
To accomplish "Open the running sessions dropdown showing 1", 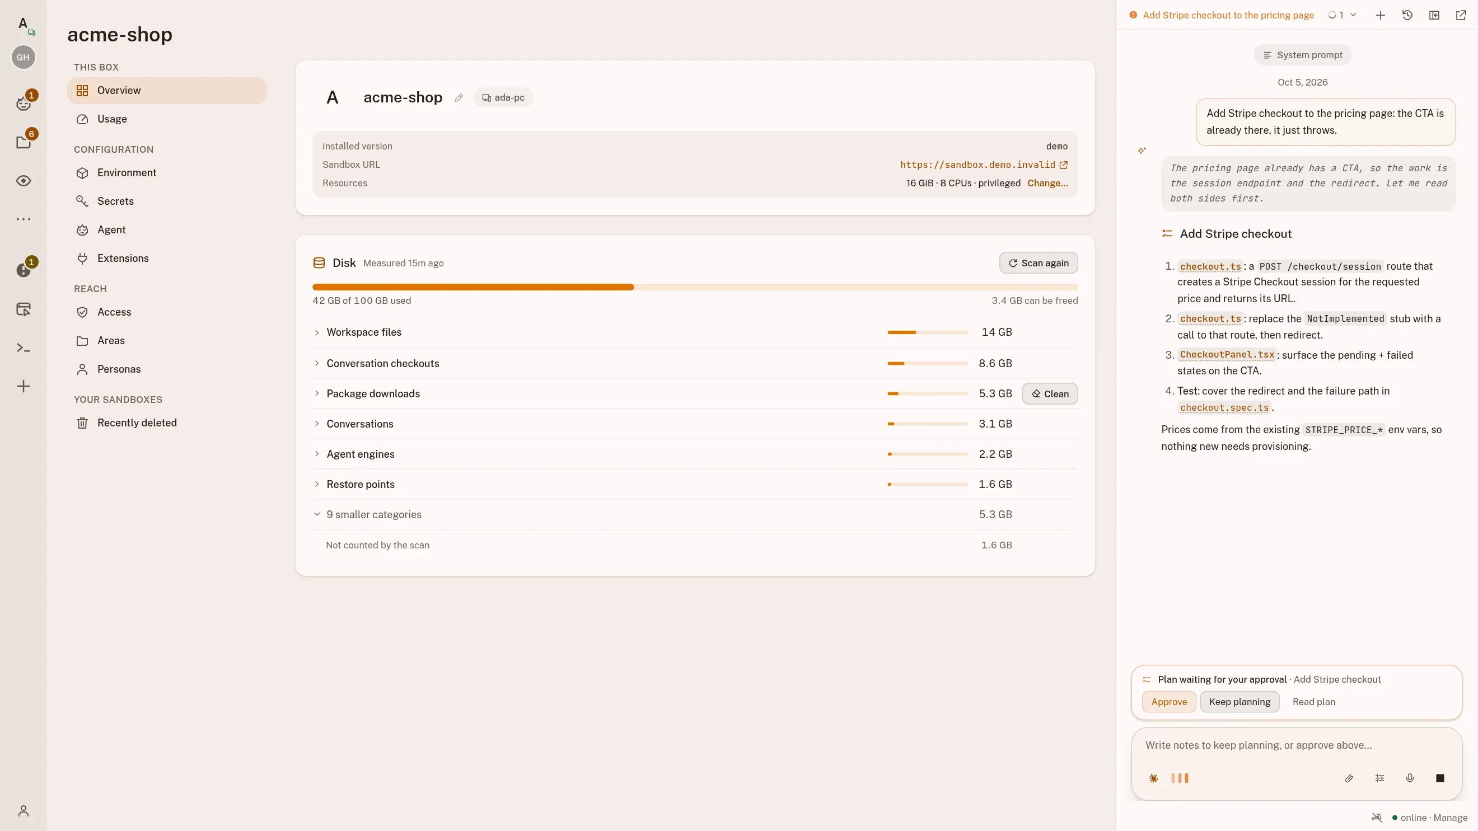I will (1342, 16).
